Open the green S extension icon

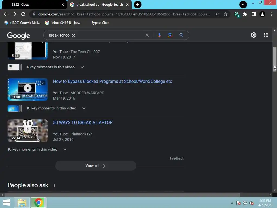(237, 15)
